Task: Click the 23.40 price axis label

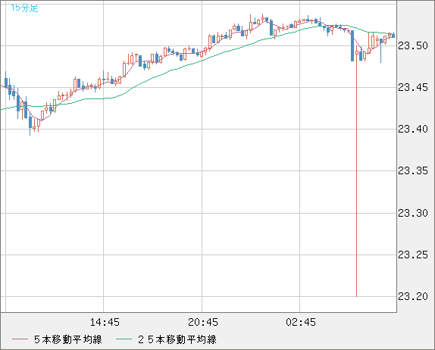Action: click(413, 129)
